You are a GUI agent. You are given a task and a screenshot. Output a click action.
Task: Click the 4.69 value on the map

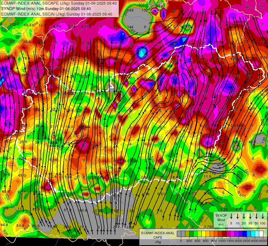[239, 209]
